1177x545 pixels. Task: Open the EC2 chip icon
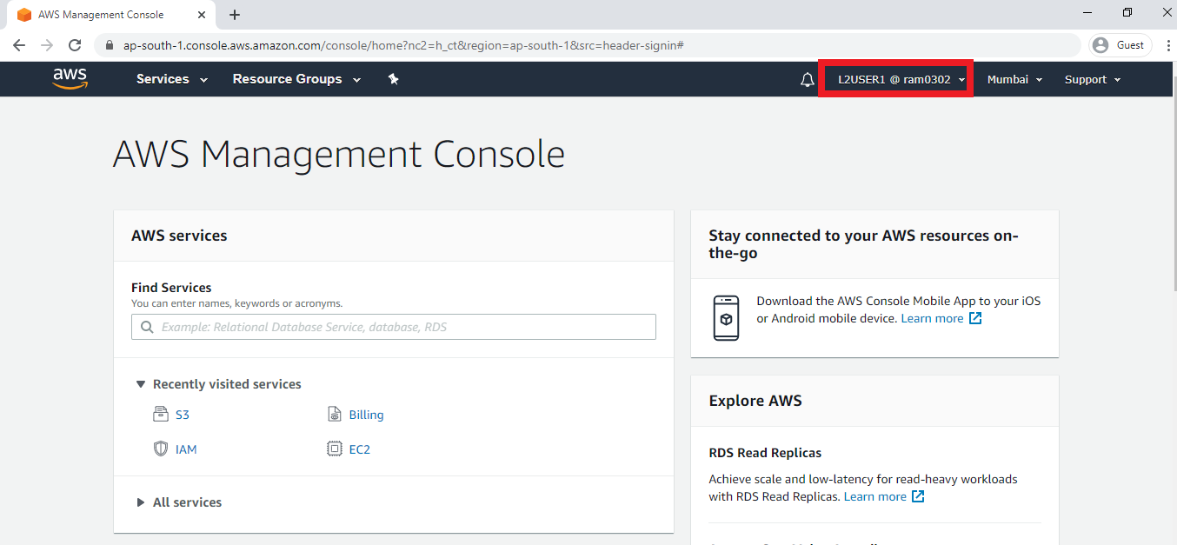click(335, 449)
